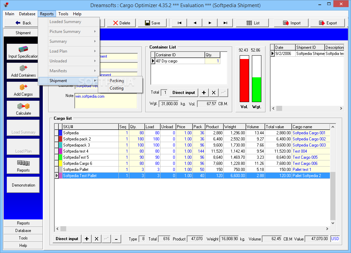Open the Database menu
Viewport: 351px width, 253px height.
(x=27, y=14)
